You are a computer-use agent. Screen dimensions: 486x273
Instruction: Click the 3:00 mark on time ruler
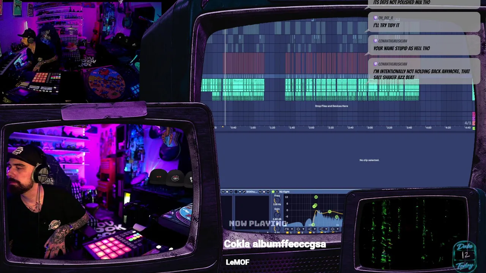370,127
